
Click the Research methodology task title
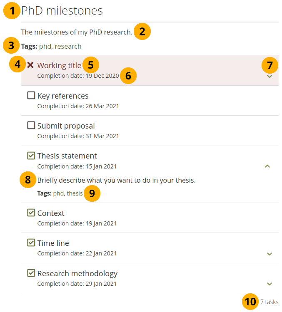(77, 273)
